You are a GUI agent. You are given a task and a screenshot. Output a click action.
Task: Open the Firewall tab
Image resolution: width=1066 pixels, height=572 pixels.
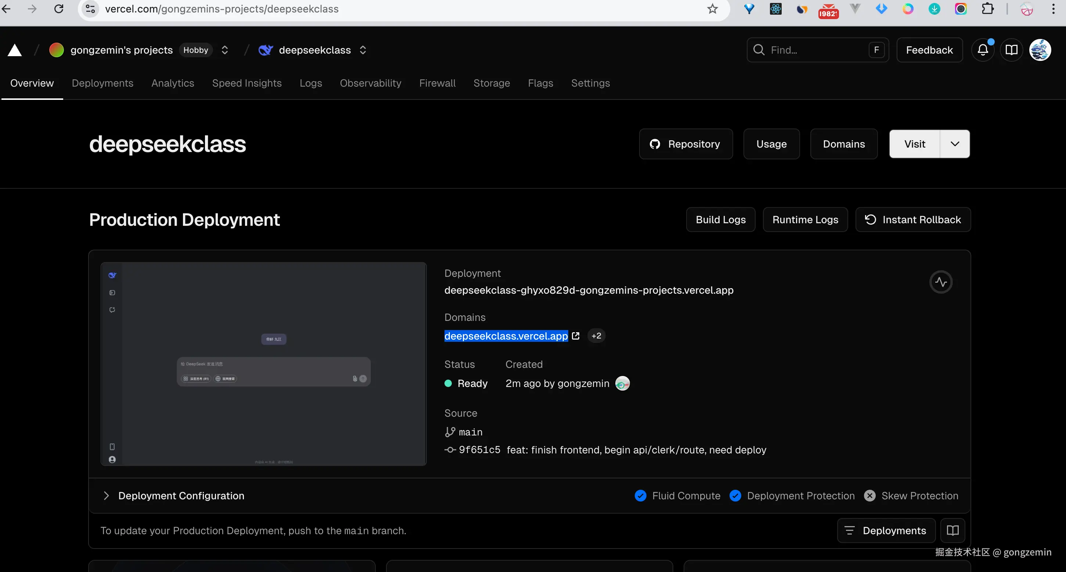(437, 83)
